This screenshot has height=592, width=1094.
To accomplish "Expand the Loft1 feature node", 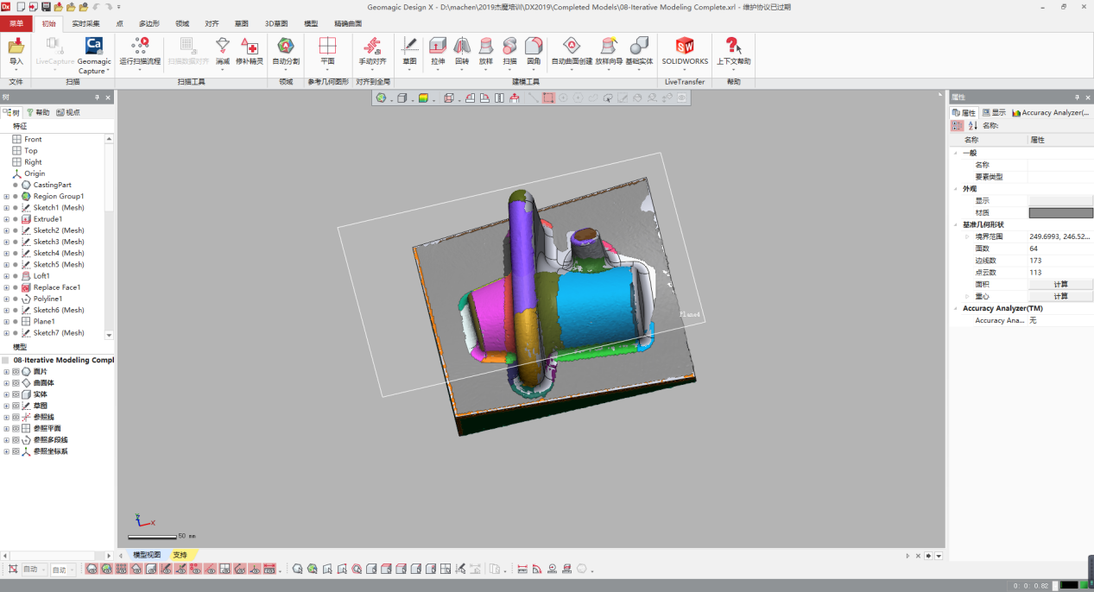I will tap(6, 276).
